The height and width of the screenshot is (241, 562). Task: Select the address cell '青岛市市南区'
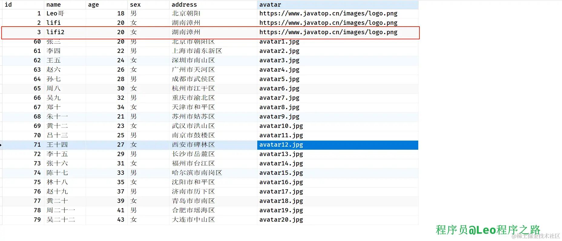(213, 201)
